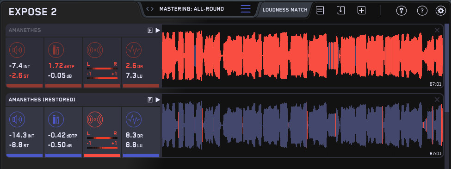This screenshot has height=169, width=451.
Task: Click dynamic range icon in Amanethes [Restored]
Action: [x=134, y=119]
